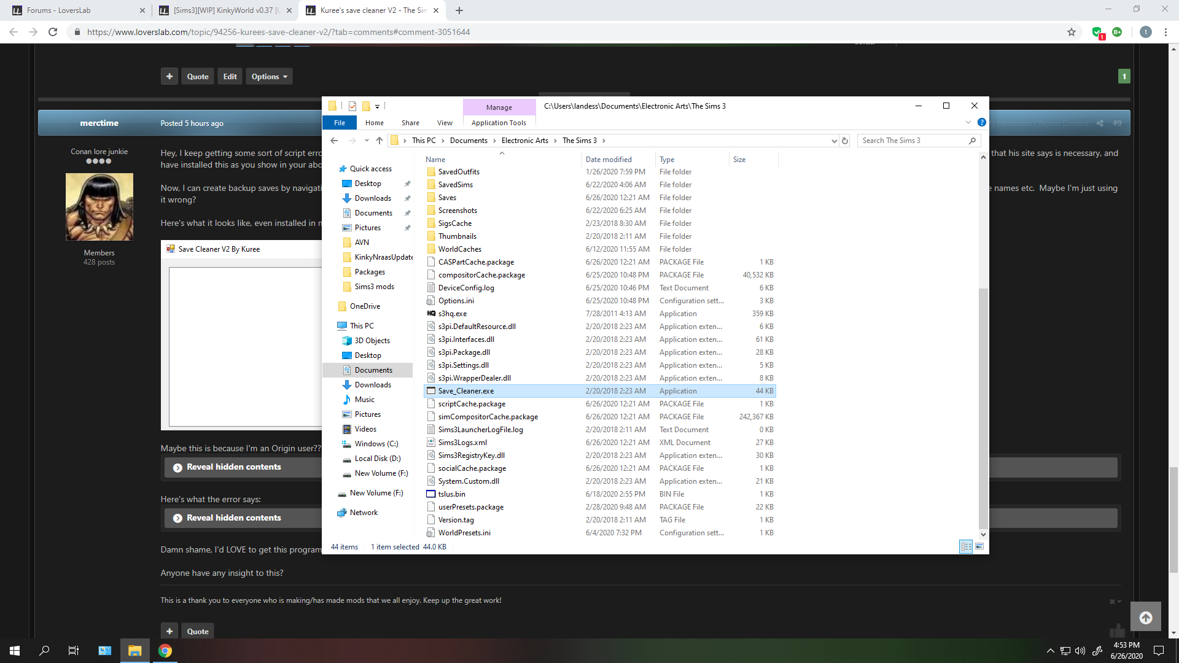
Task: Open the recent locations dropdown arrow
Action: point(367,141)
